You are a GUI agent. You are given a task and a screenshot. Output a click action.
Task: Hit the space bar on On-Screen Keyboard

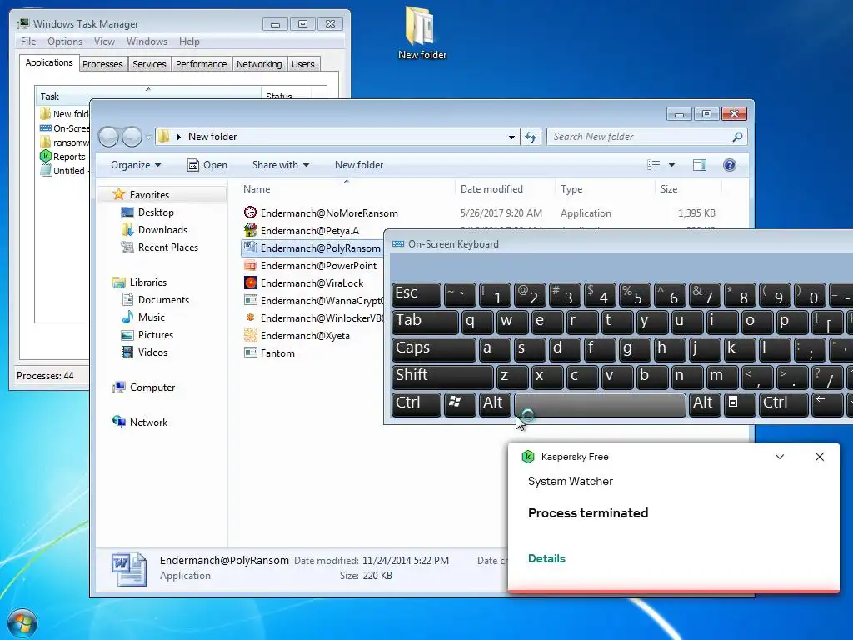(600, 404)
